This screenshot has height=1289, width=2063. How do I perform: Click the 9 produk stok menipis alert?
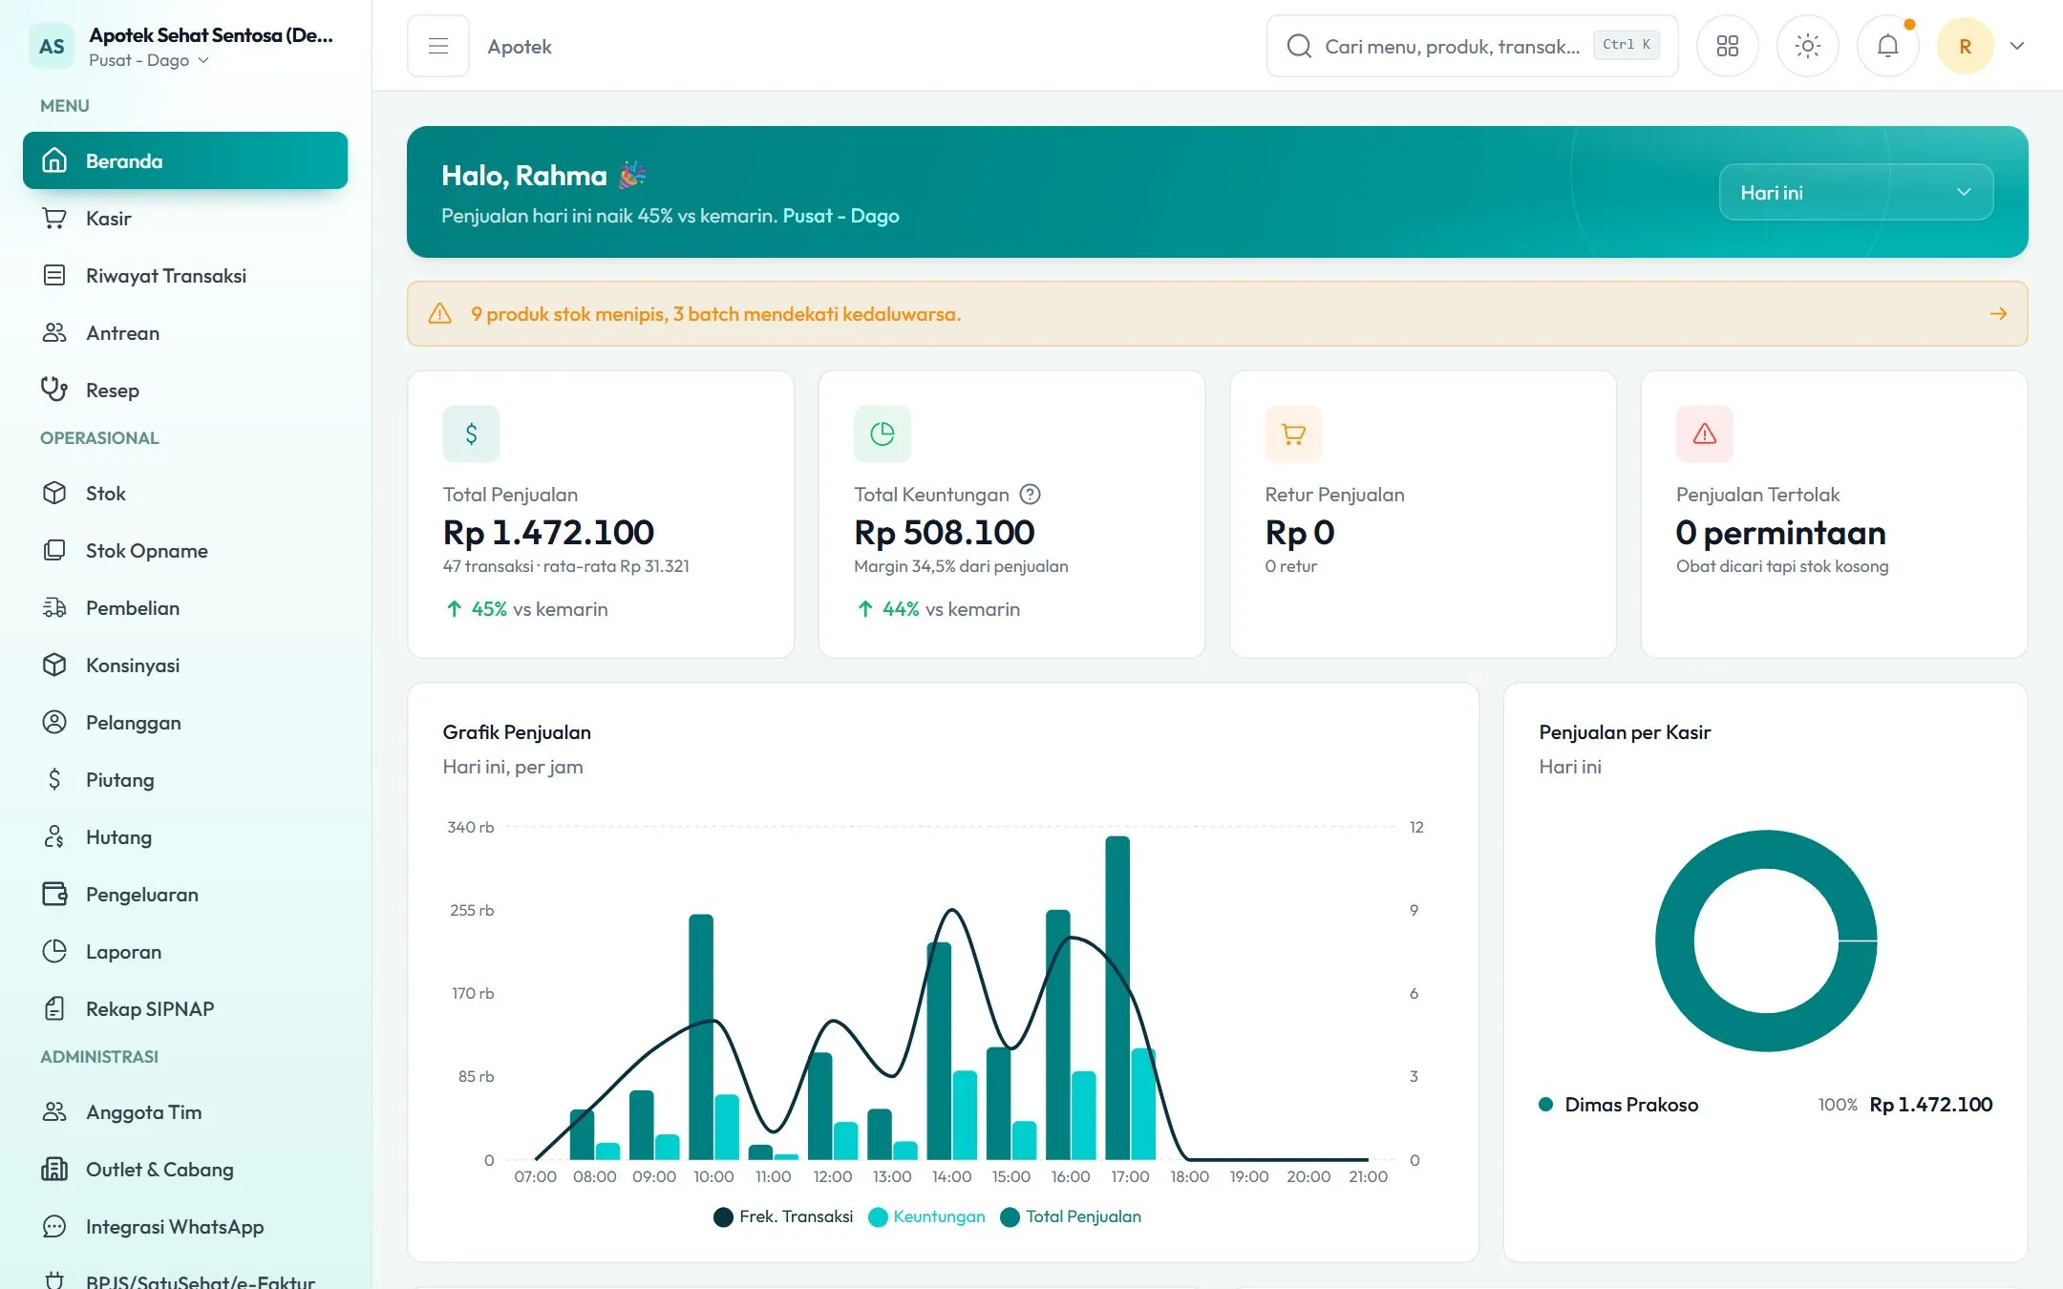point(1217,313)
